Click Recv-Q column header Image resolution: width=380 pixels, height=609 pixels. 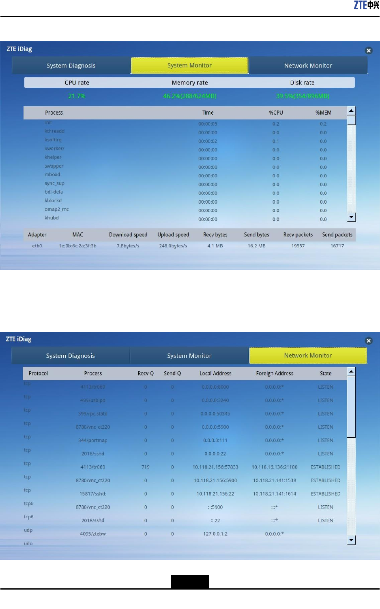(146, 373)
